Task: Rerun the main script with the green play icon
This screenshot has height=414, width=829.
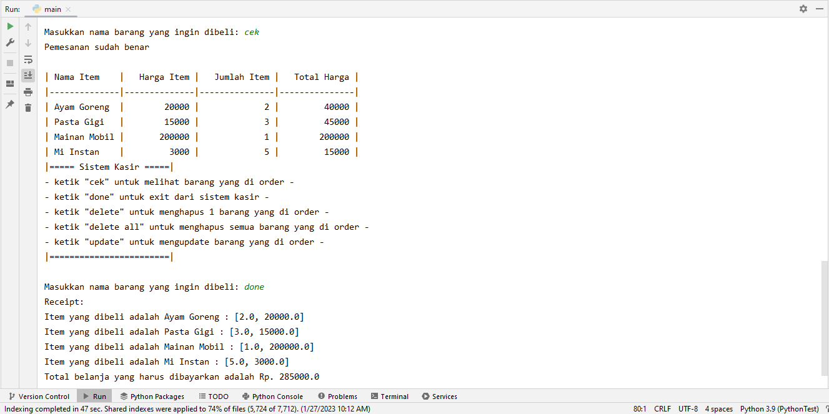Action: coord(10,26)
